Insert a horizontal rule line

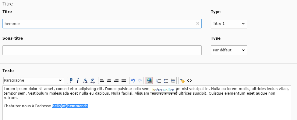[173, 80]
